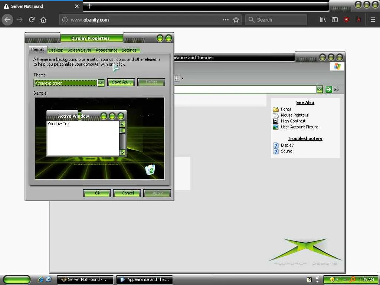
Task: Click Cancel in Display Properties
Action: 127,193
